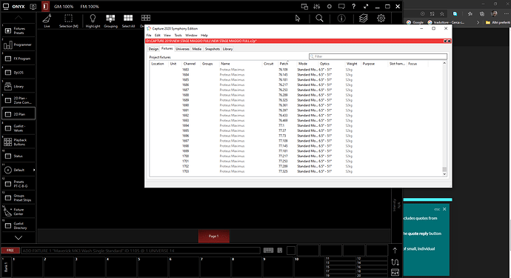This screenshot has height=278, width=511.
Task: Click the message bubble icon in ONYX title bar
Action: [x=341, y=6]
